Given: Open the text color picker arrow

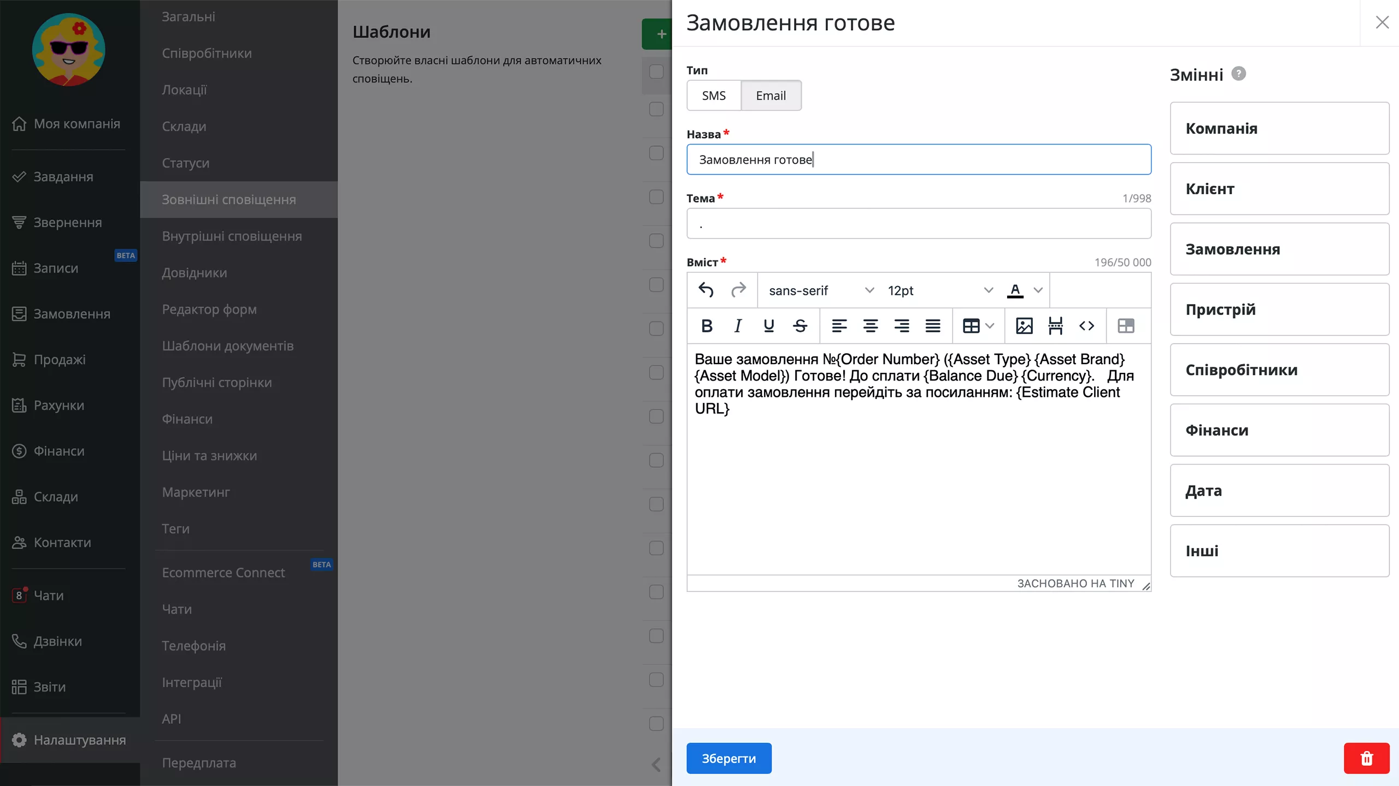Looking at the screenshot, I should pyautogui.click(x=1038, y=290).
